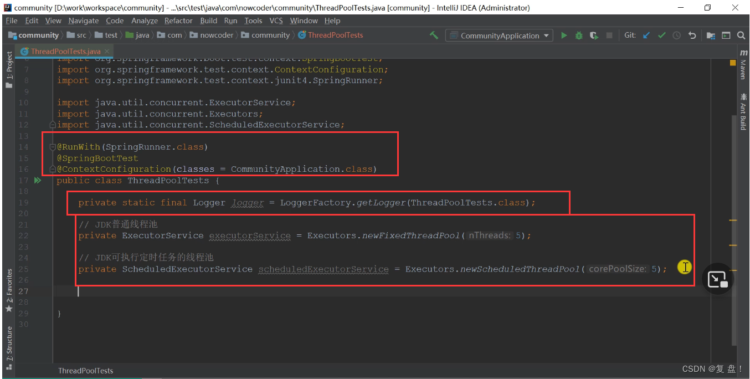Open the Refactor menu
The width and height of the screenshot is (750, 379).
tap(178, 21)
